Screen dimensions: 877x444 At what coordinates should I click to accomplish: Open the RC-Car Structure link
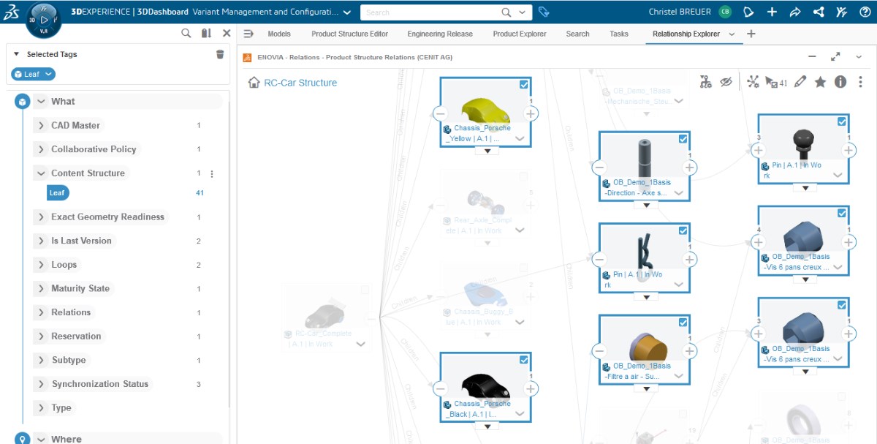click(300, 83)
